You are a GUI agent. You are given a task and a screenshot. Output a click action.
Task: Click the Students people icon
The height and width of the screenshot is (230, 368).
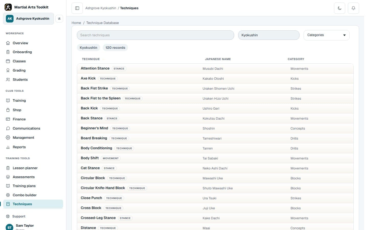8,79
